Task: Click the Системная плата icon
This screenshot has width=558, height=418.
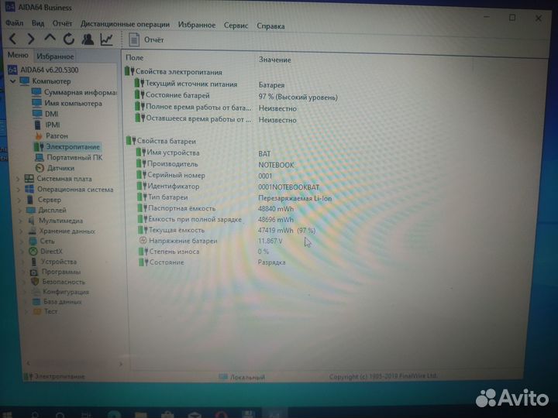Action: (29, 179)
